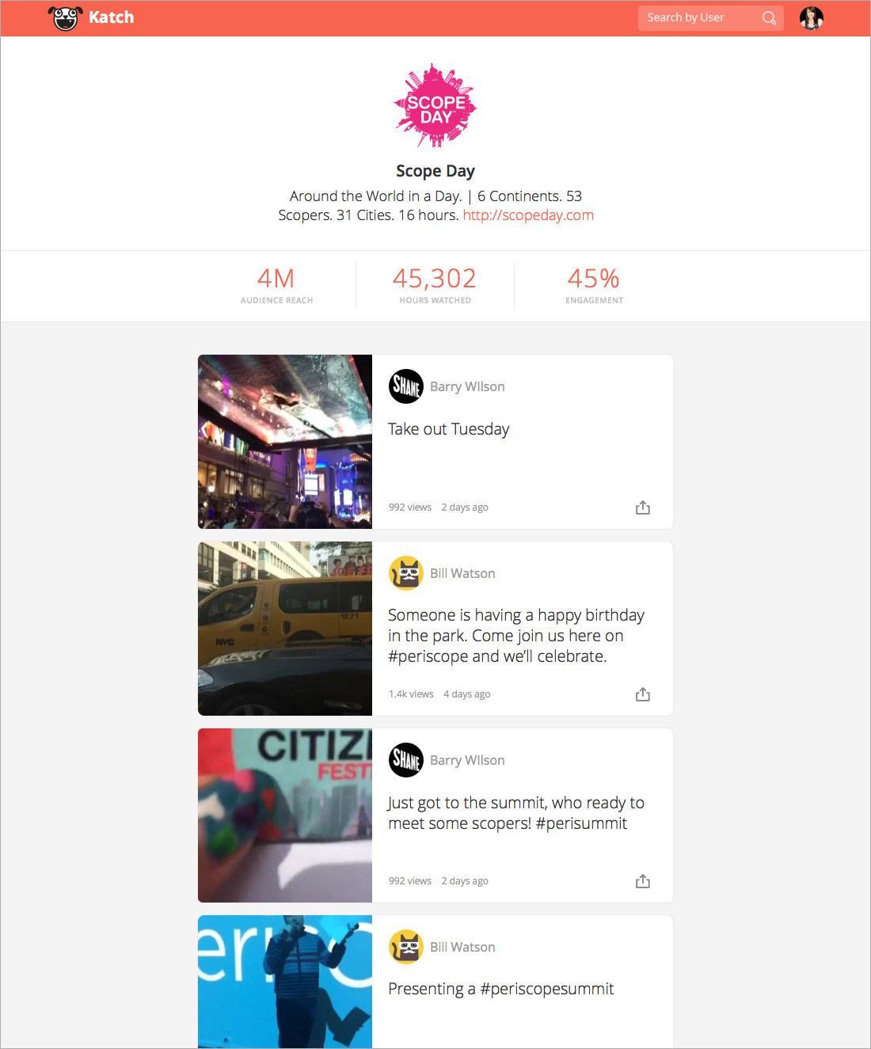This screenshot has height=1049, width=871.
Task: Click Barry Wilson's avatar on summit post
Action: point(406,760)
